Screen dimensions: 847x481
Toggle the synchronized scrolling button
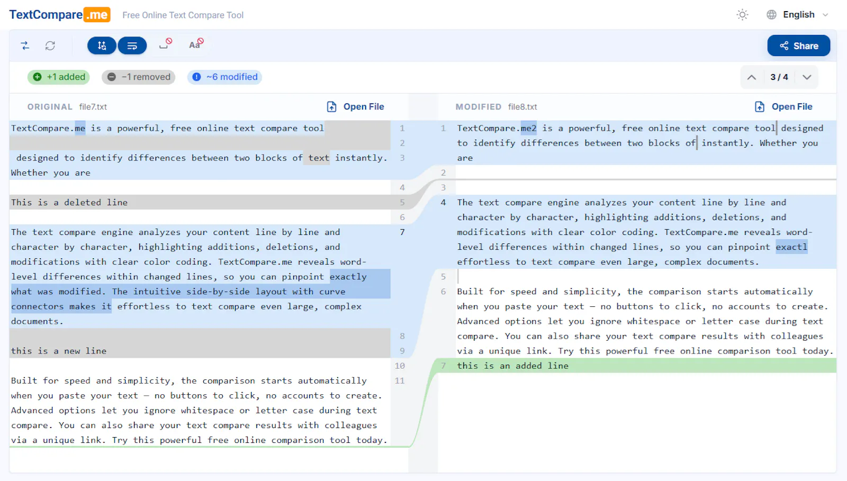(x=102, y=46)
